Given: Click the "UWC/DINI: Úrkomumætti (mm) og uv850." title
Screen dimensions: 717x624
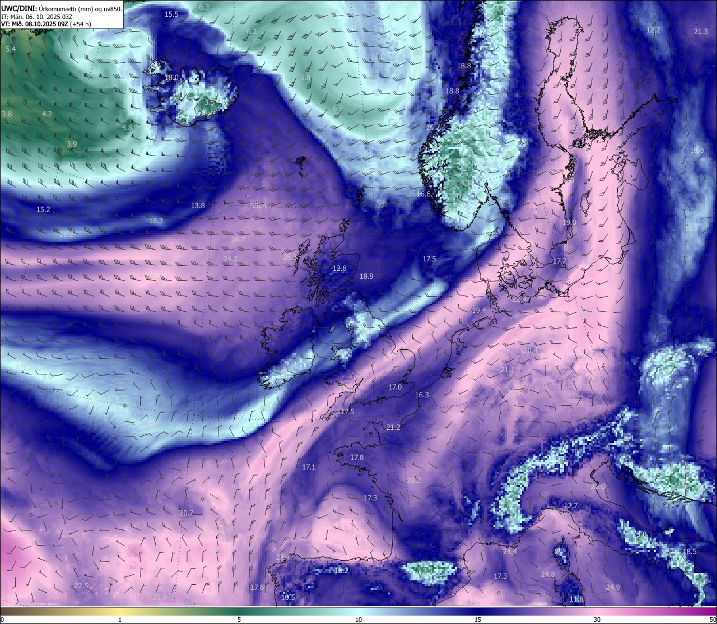Looking at the screenshot, I should [x=62, y=8].
